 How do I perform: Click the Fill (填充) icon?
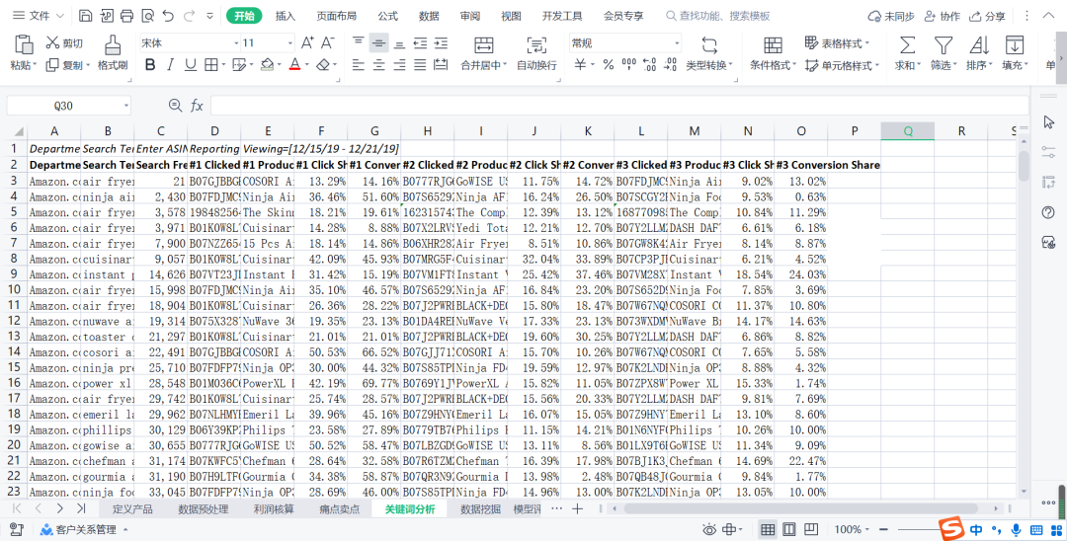pyautogui.click(x=1015, y=53)
